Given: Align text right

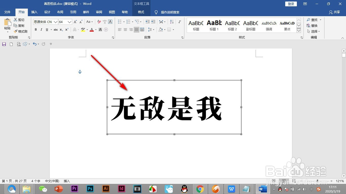Looking at the screenshot, I should (131, 29).
